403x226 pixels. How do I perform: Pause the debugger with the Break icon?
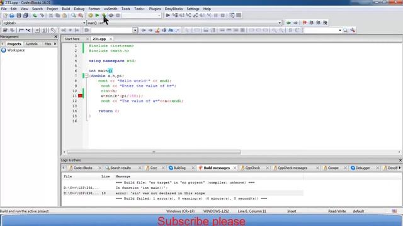coord(216,15)
